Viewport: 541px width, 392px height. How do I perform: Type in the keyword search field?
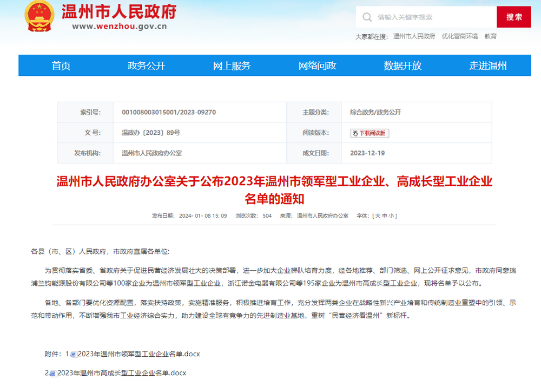[x=433, y=17]
